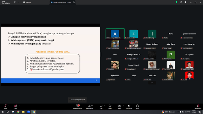Screen dimensions: 203x114
Task: Show hidden system tray icons
Action: pos(178,112)
